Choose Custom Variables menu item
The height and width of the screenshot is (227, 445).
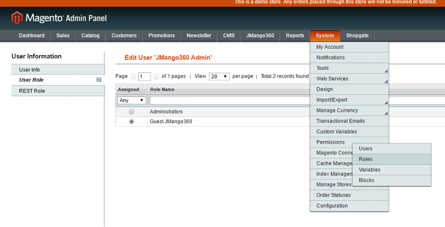(349, 132)
